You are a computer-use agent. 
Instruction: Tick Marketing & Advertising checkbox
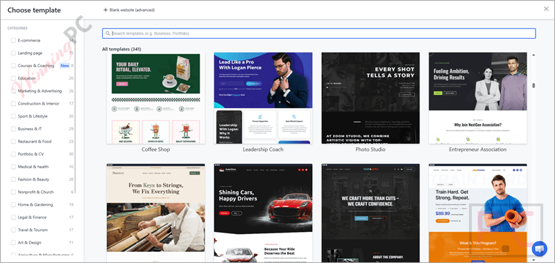coord(13,91)
